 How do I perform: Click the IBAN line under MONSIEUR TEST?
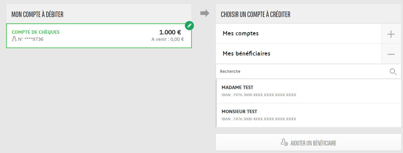259,119
